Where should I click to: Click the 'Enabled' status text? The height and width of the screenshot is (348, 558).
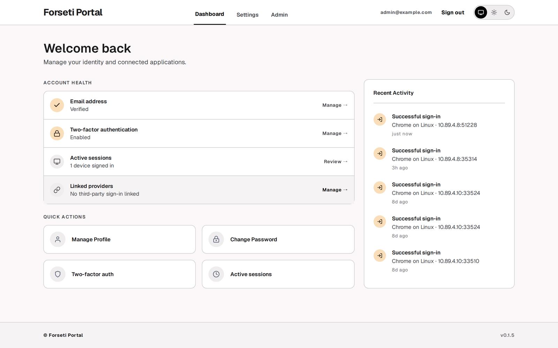pos(80,137)
